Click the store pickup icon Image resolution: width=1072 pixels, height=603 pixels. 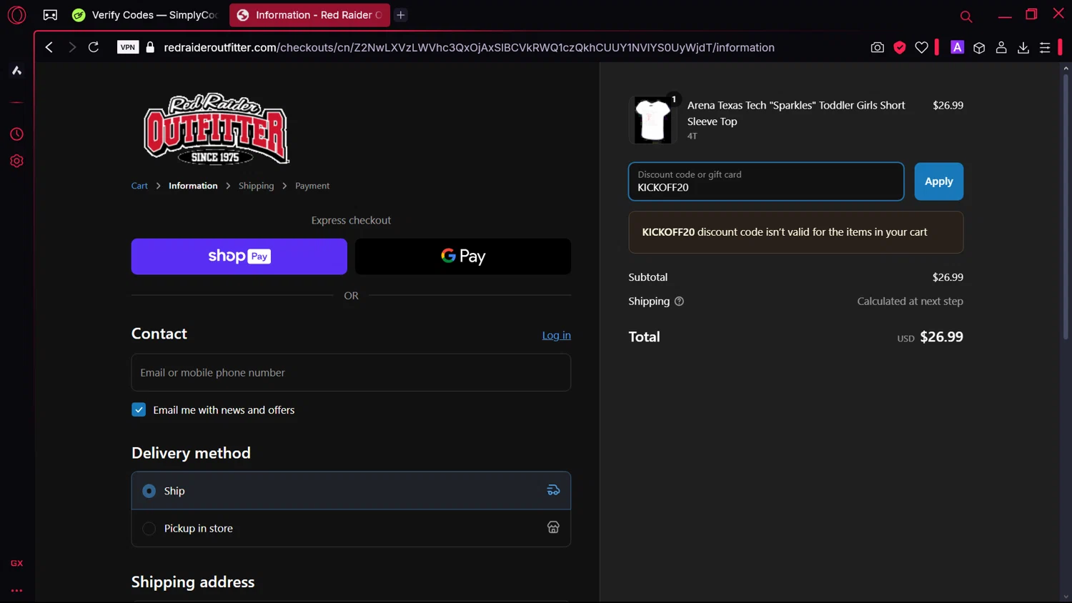[x=553, y=527]
